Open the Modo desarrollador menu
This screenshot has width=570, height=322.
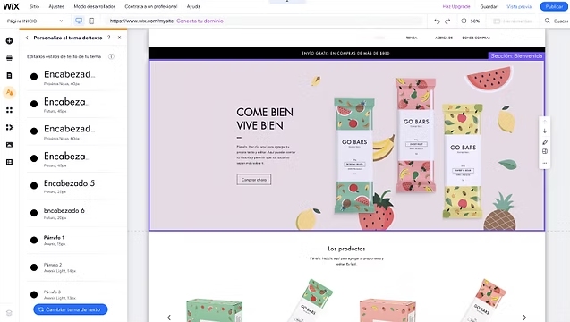tap(95, 6)
